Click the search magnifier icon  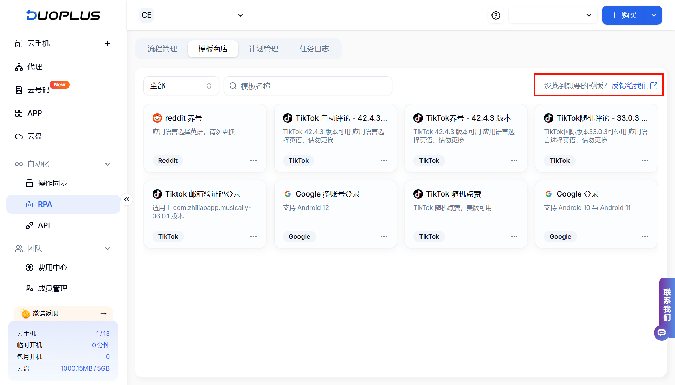pyautogui.click(x=233, y=86)
